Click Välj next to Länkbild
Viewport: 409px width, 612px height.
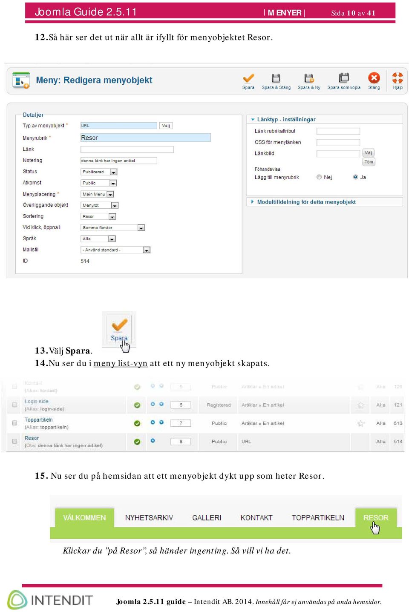(369, 153)
